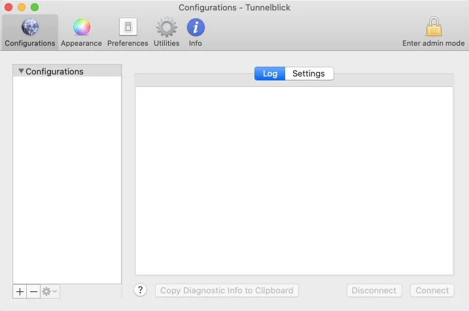Open the Info icon in toolbar
This screenshot has height=311, width=469.
(x=196, y=27)
